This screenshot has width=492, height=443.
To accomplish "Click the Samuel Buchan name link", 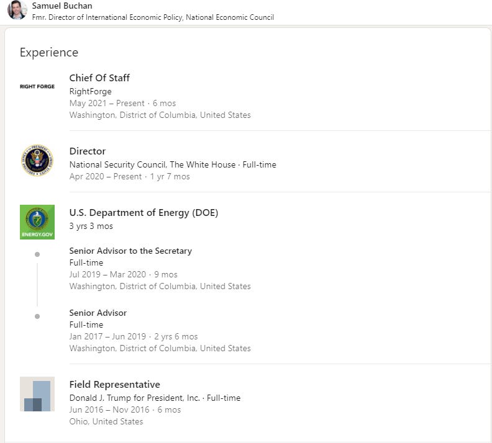I will pyautogui.click(x=62, y=6).
